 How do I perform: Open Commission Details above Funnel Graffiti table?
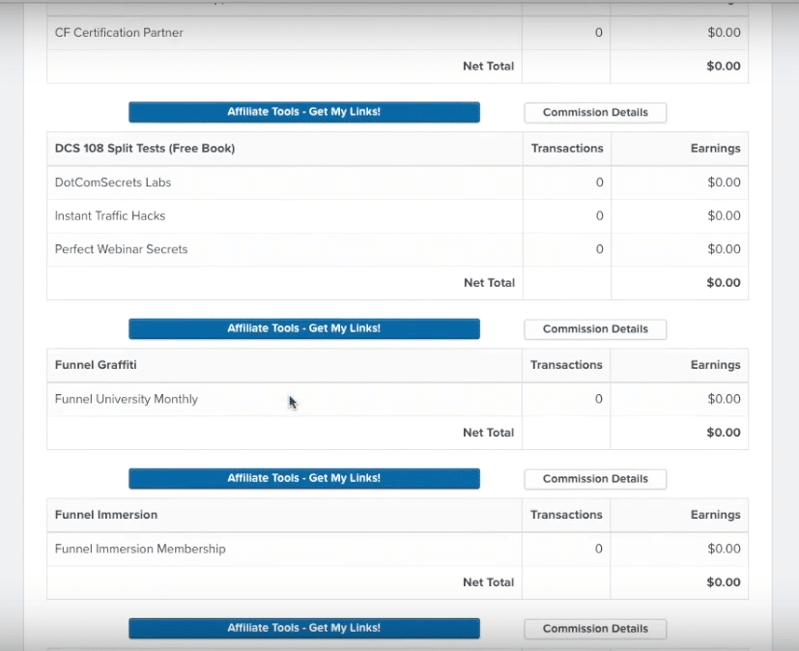tap(595, 329)
